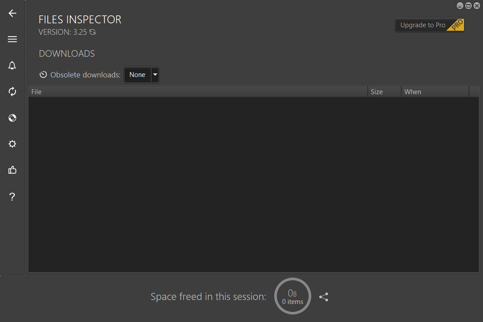Open the Obsolete downloads 'None' combo box

click(137, 75)
